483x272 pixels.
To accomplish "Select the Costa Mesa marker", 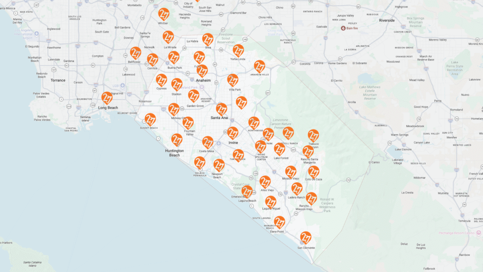I will click(x=208, y=143).
